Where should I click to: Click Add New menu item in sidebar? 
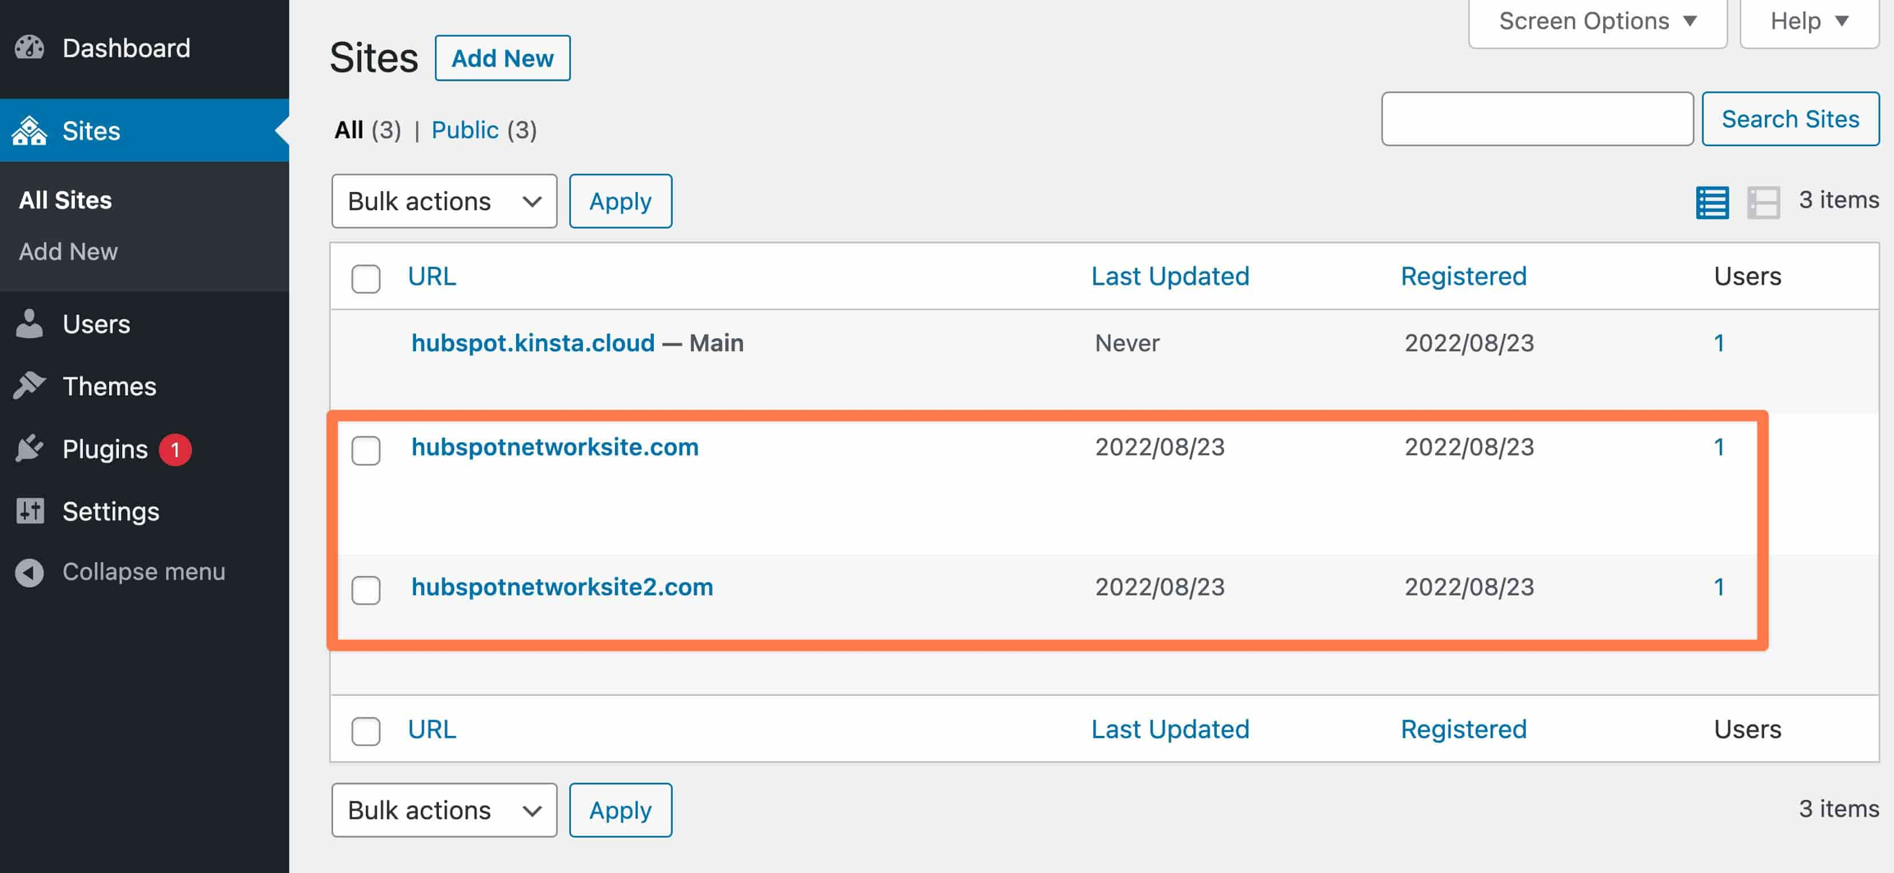[69, 251]
